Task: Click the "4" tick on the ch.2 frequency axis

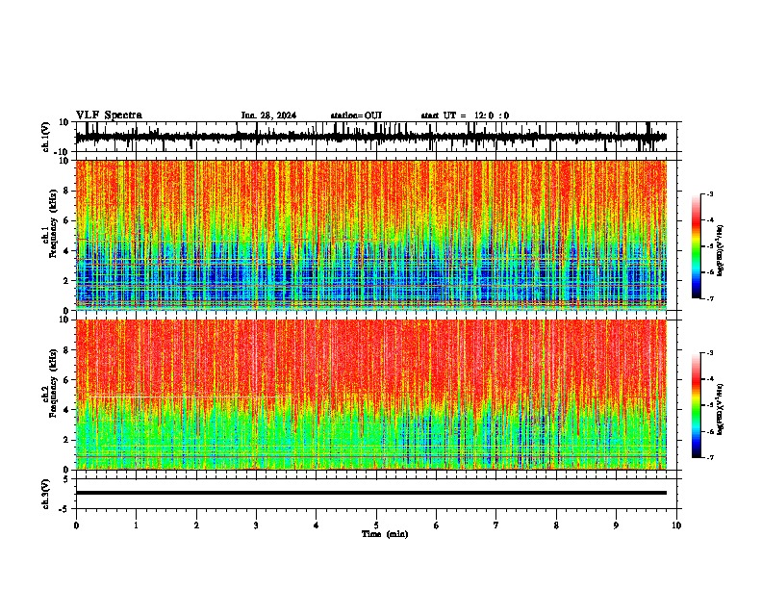Action: pyautogui.click(x=66, y=410)
